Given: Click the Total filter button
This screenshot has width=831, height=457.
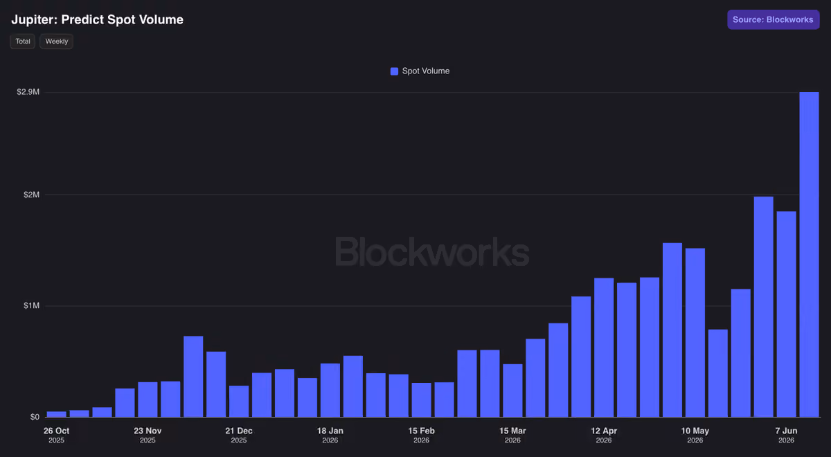Looking at the screenshot, I should [23, 42].
